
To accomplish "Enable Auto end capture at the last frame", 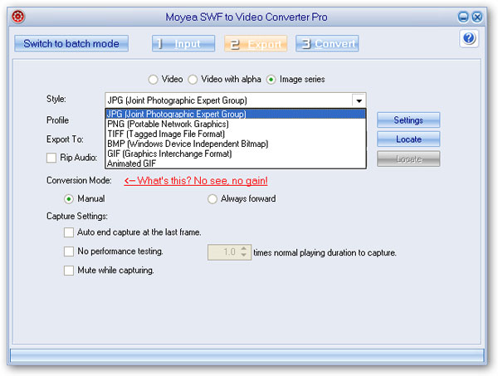I will click(x=69, y=232).
